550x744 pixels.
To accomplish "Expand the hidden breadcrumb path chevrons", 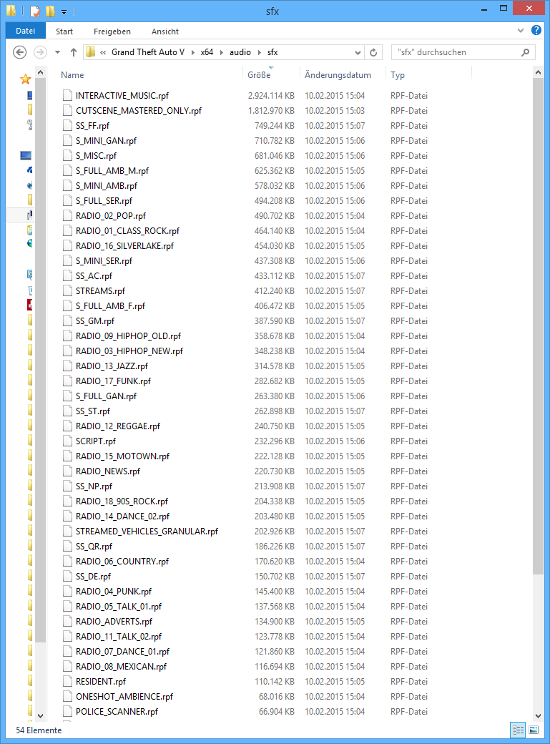I will point(103,52).
